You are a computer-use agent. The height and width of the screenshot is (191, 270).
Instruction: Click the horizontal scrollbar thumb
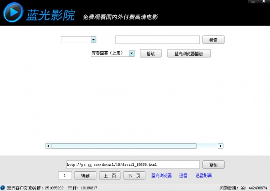coord(124,146)
